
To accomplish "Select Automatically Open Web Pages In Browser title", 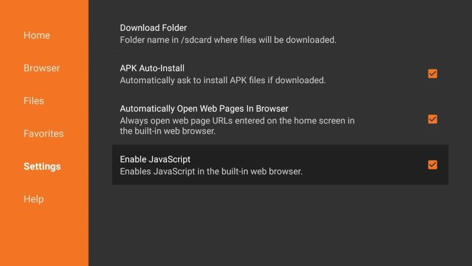I will tap(204, 108).
